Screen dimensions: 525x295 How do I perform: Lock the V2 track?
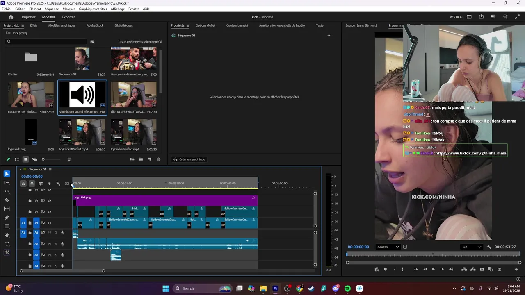tap(30, 212)
